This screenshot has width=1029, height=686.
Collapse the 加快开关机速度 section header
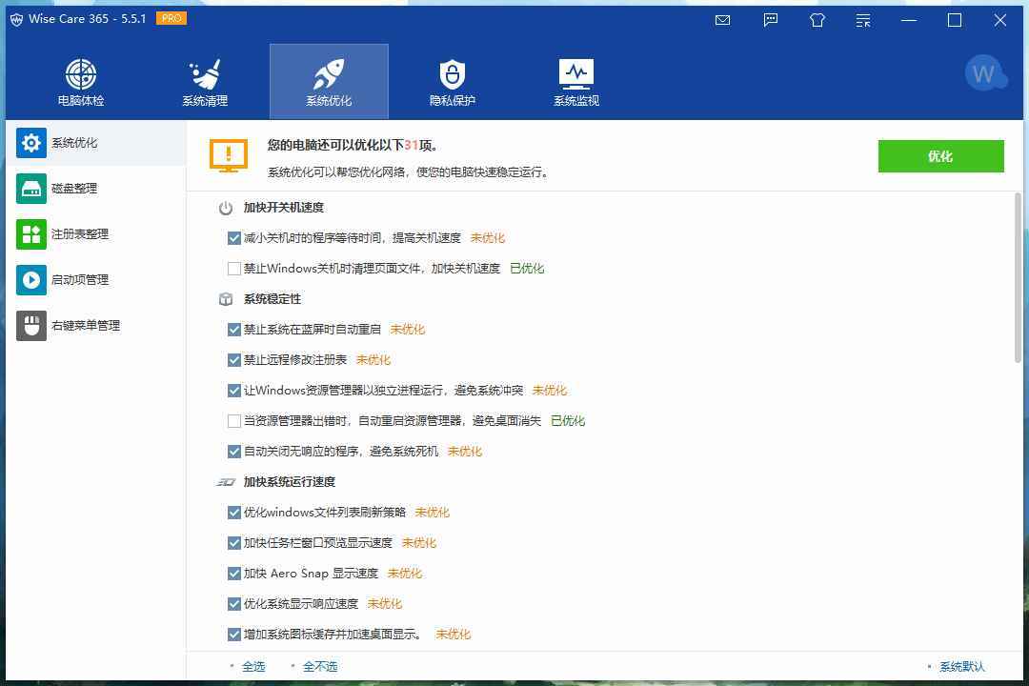pos(287,207)
